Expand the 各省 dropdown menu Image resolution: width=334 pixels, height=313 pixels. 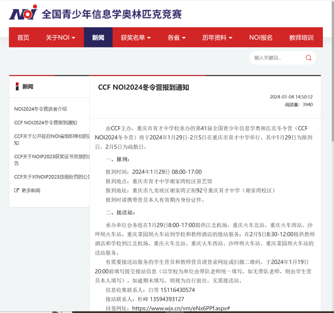176,37
